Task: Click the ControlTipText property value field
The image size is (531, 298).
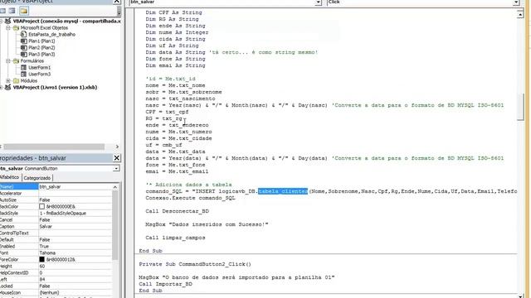Action: 76,233
